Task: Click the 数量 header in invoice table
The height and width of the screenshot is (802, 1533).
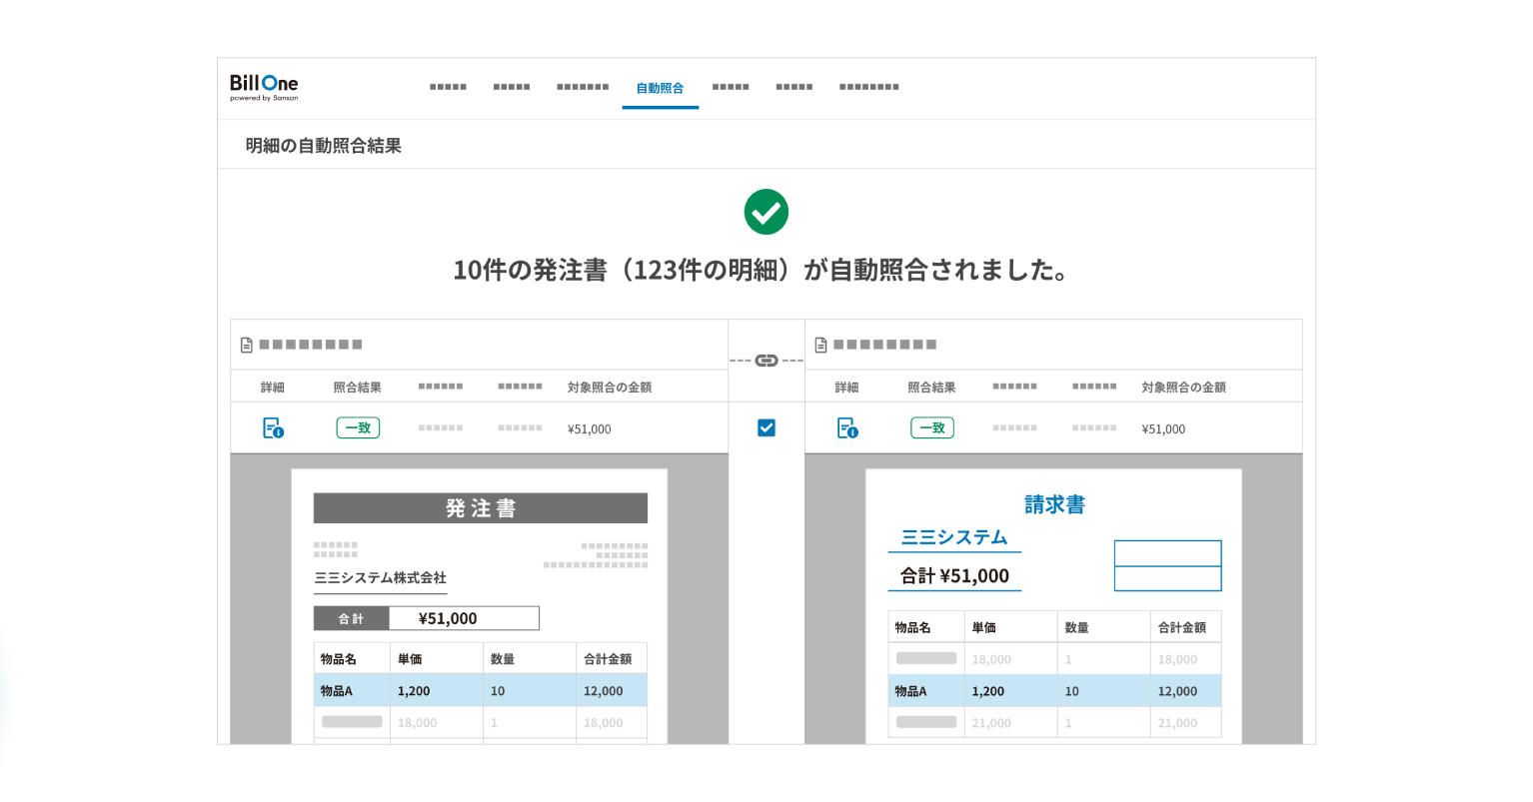Action: [x=1077, y=628]
